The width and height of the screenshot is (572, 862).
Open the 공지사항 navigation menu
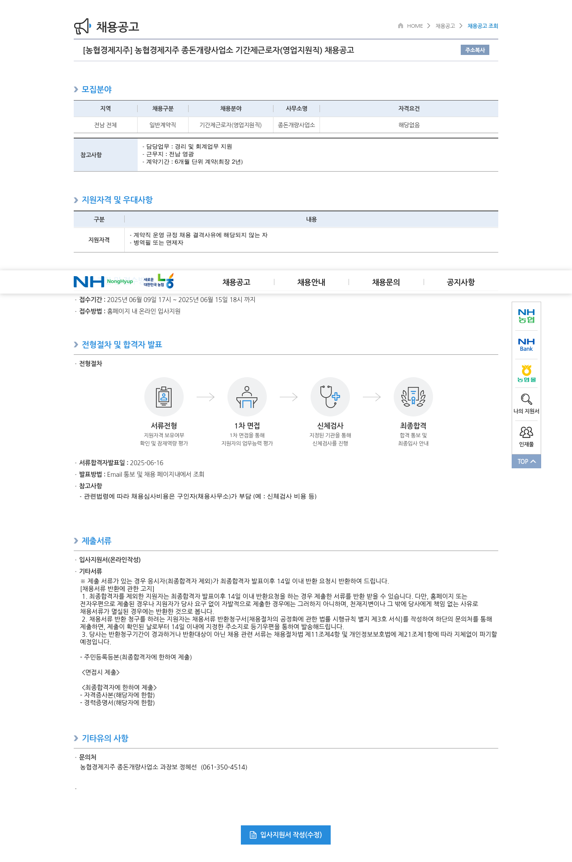[x=461, y=282]
